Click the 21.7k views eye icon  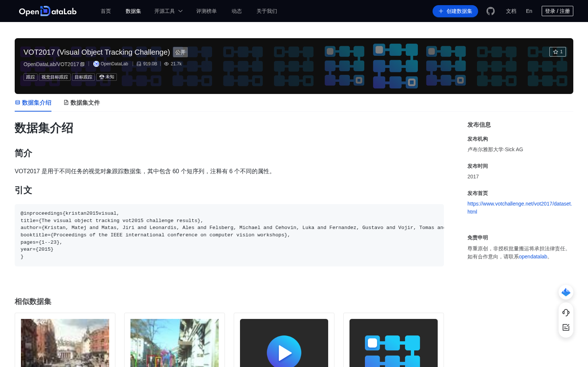click(x=166, y=64)
